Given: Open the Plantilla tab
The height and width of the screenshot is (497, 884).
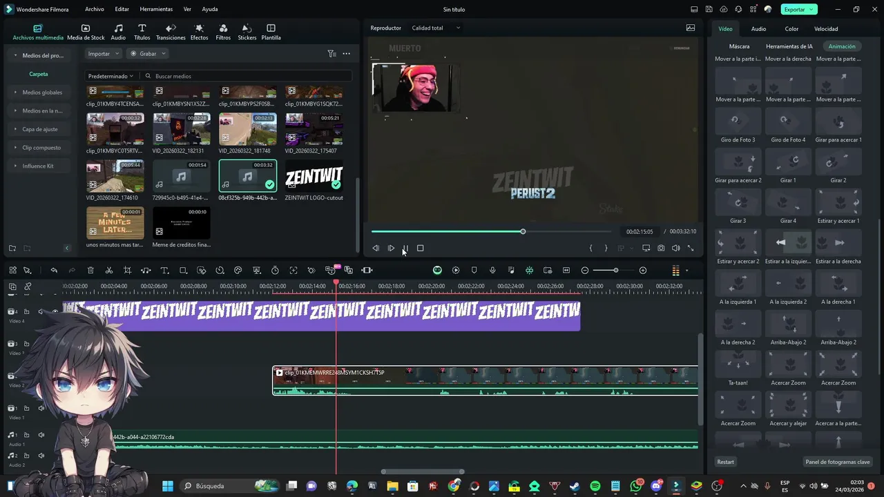Looking at the screenshot, I should point(271,32).
